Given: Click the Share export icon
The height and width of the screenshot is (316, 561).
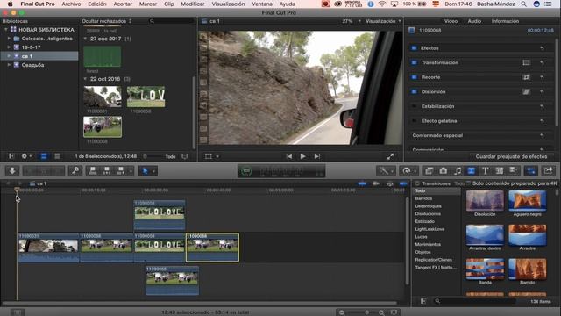Looking at the screenshot, I should point(548,171).
